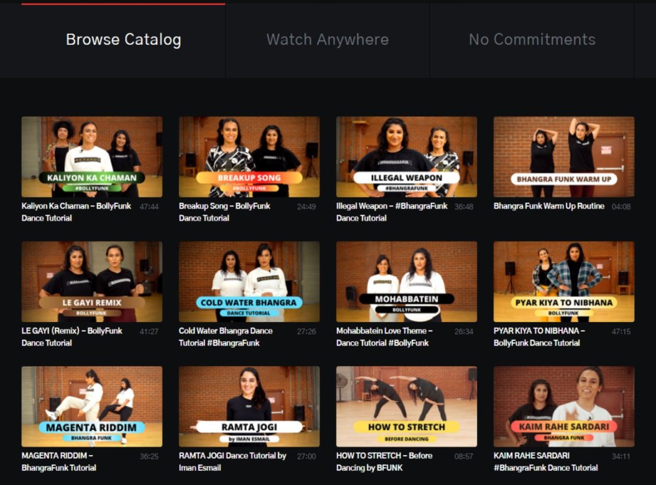This screenshot has height=485, width=656.
Task: Click title link LE GAYI (Remix) – BollyFunk
Action: [x=72, y=337]
